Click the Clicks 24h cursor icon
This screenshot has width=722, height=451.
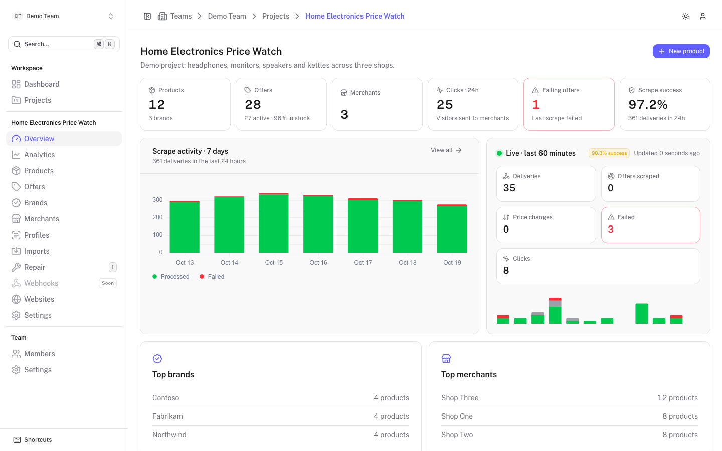pos(440,90)
